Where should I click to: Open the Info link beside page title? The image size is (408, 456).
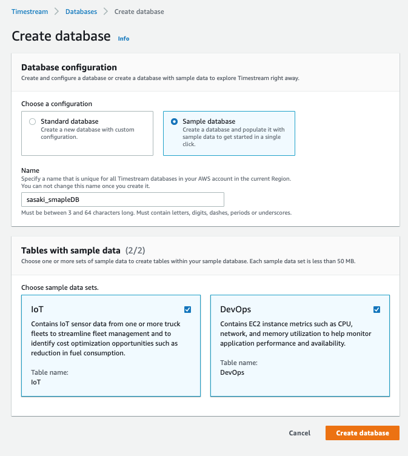[124, 38]
